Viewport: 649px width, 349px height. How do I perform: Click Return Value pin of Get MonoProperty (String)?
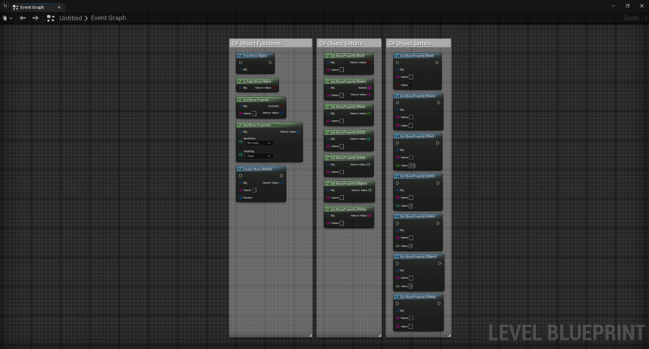point(369,216)
